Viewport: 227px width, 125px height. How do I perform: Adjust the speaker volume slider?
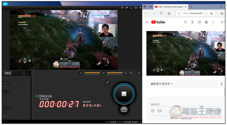coord(115,73)
